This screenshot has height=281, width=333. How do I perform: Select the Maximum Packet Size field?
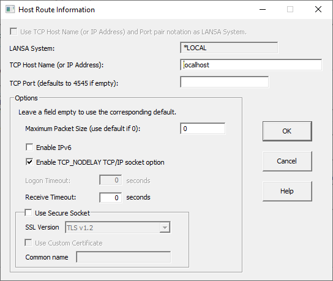203,129
